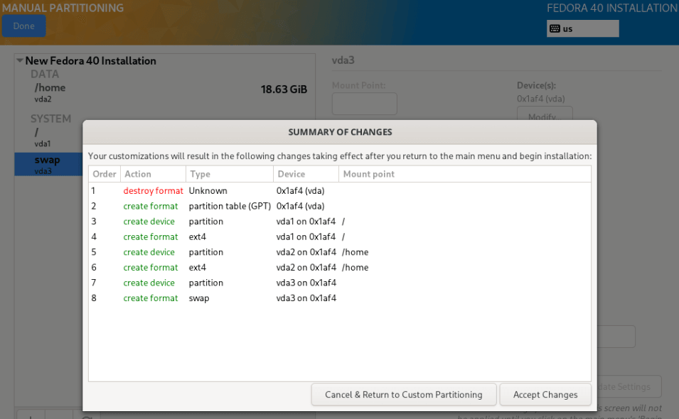Click the Modify devices button
This screenshot has width=679, height=419.
coord(545,114)
